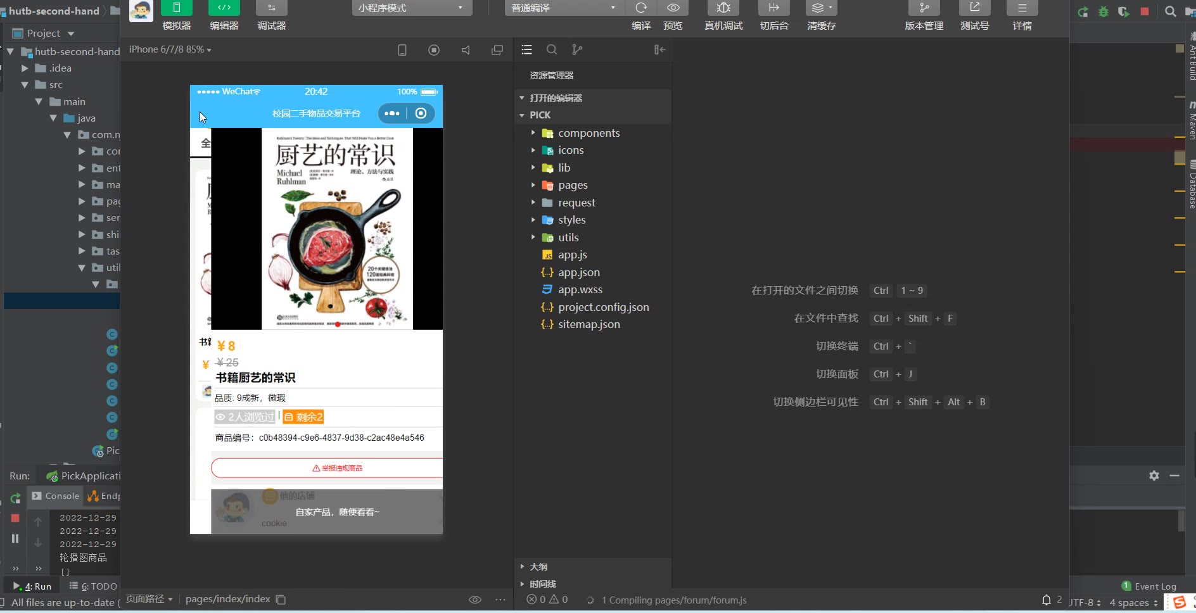This screenshot has height=613, width=1196.
Task: Open the 小程序模式 mode dropdown
Action: click(411, 8)
